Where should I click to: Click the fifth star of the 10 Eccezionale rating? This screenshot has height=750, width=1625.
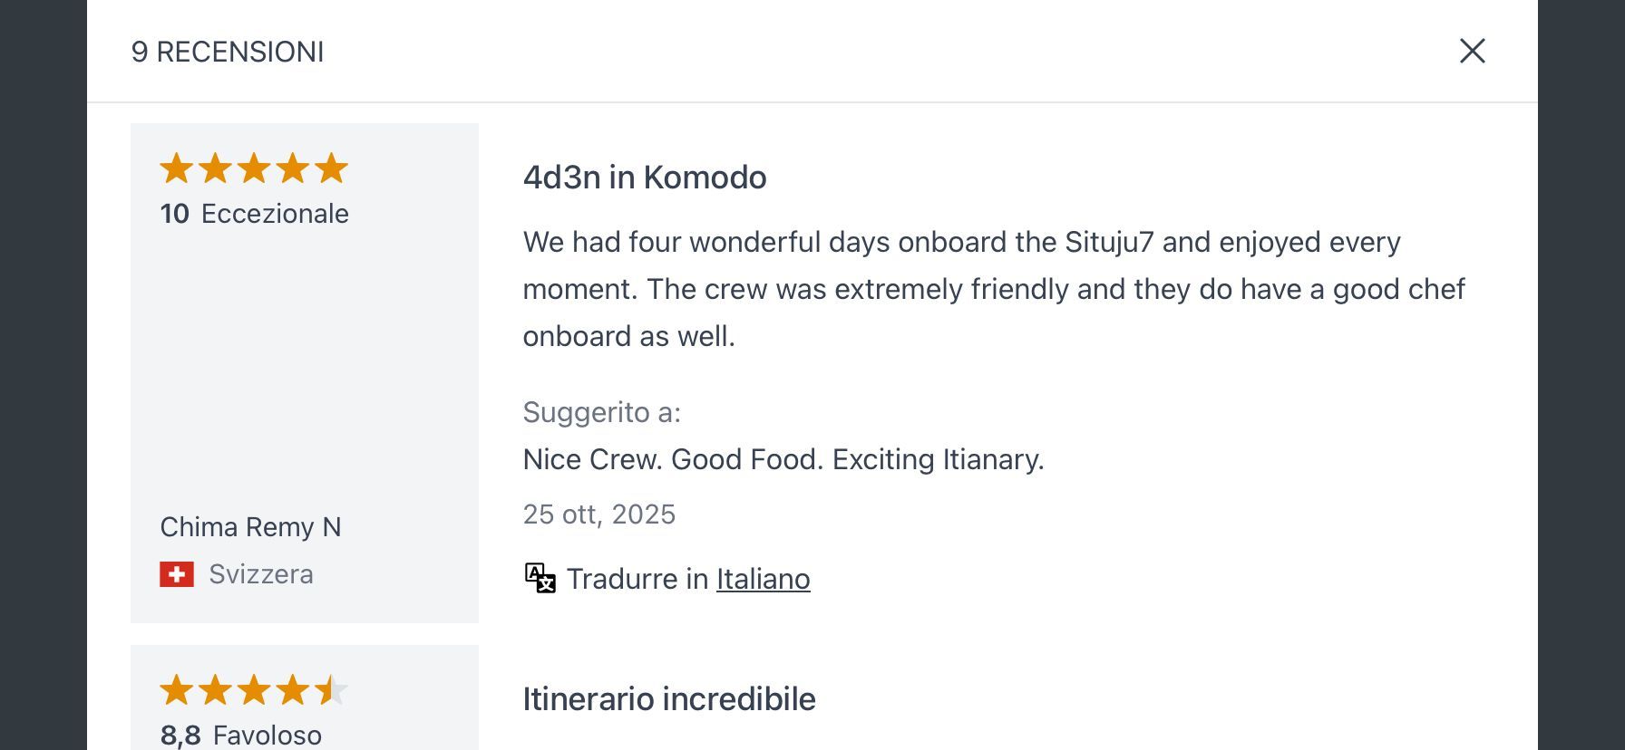331,168
